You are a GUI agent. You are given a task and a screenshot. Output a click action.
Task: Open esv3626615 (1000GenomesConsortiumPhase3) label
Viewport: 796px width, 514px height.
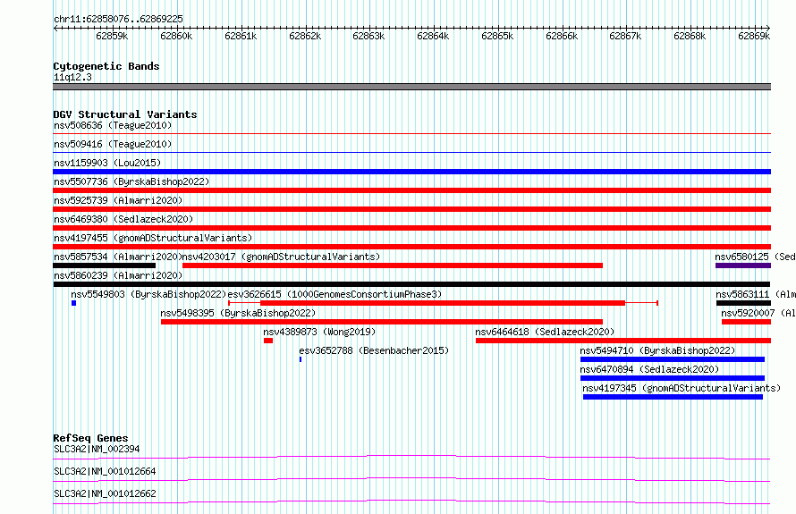pyautogui.click(x=335, y=294)
